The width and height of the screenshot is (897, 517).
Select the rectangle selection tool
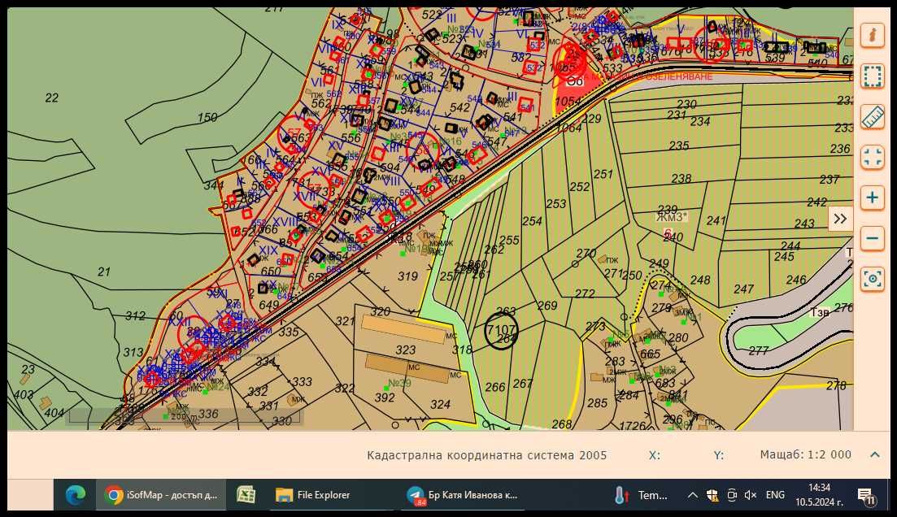(x=873, y=76)
